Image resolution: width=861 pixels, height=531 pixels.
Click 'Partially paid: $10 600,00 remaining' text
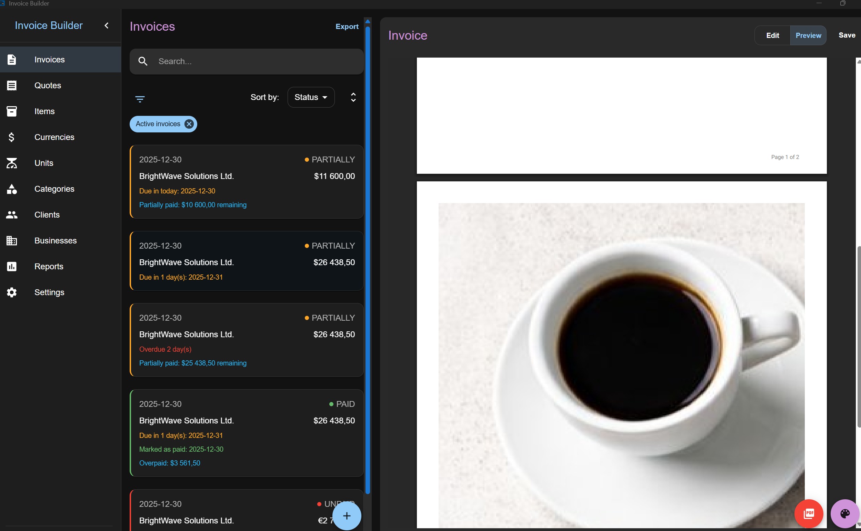point(193,205)
